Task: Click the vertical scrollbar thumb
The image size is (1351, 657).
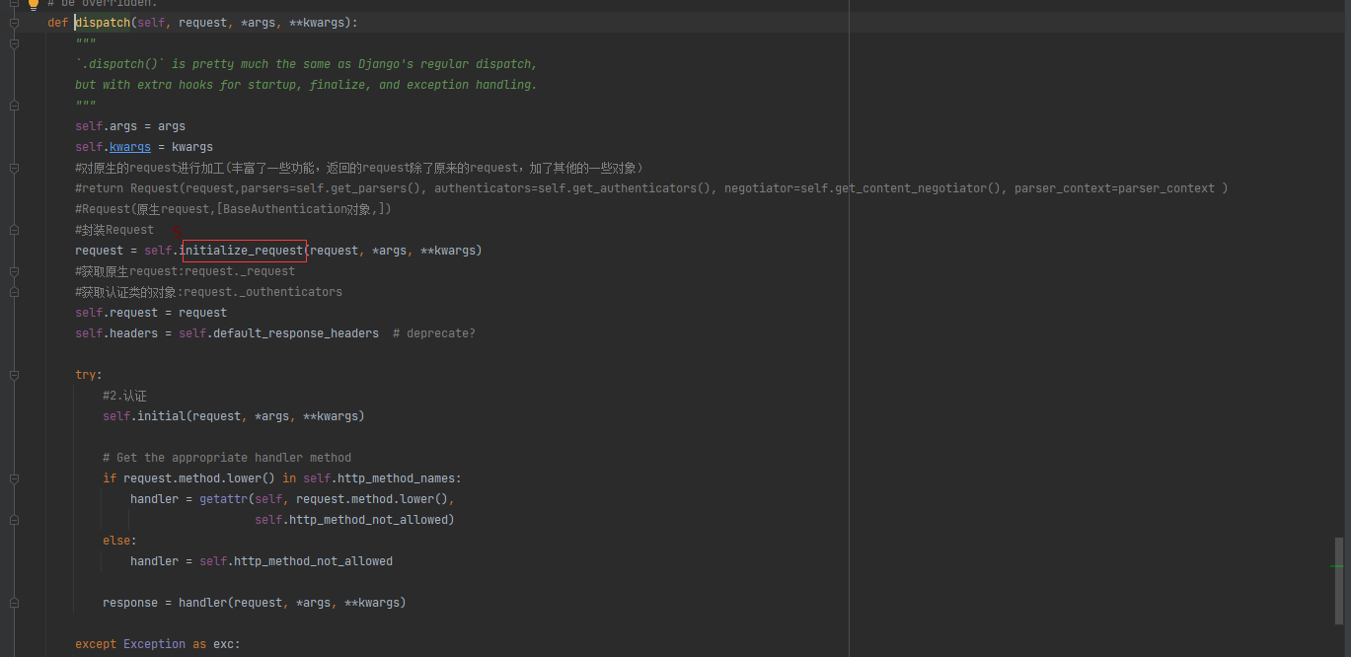Action: (1338, 580)
